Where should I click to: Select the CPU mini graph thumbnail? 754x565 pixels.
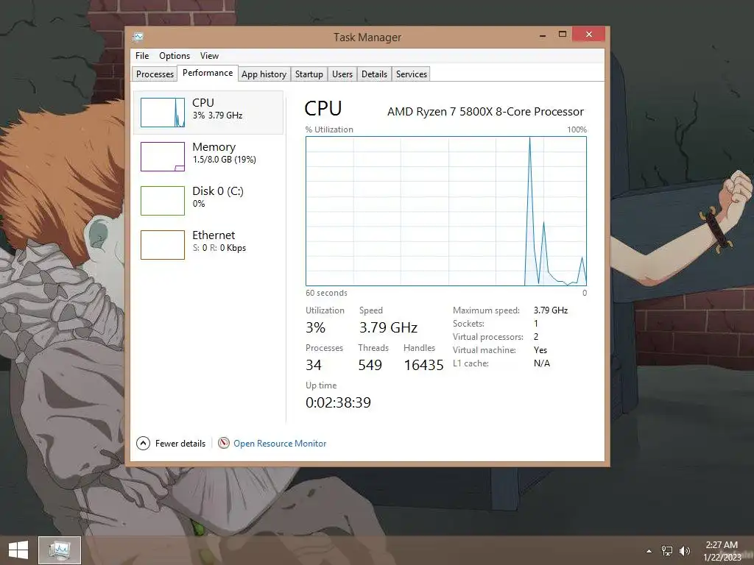pos(163,113)
